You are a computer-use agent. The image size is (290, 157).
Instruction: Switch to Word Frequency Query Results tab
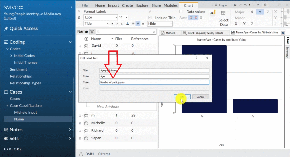tap(205, 33)
